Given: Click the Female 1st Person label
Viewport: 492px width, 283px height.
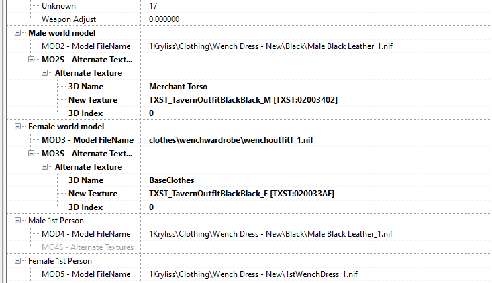Looking at the screenshot, I should (x=60, y=261).
